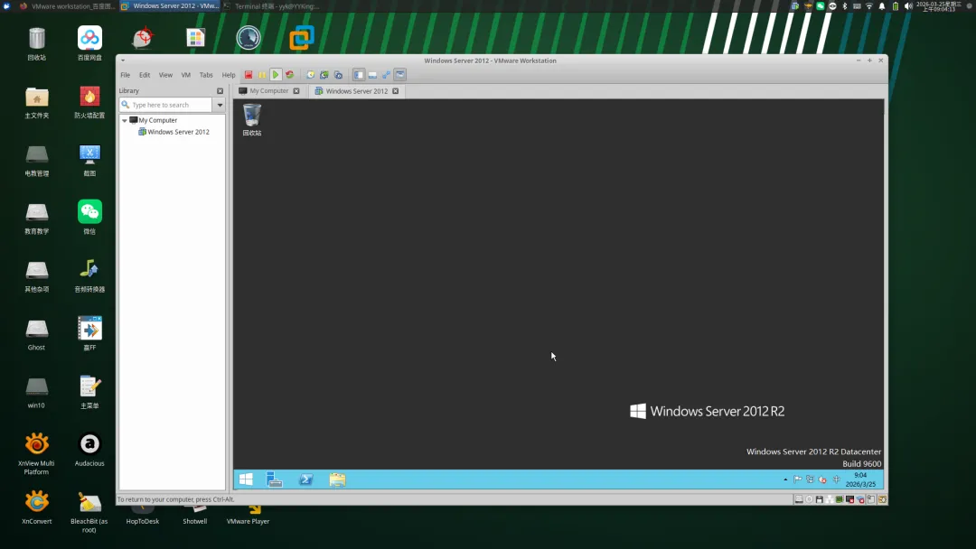
Task: Click the host volume speaker icon
Action: [907, 6]
